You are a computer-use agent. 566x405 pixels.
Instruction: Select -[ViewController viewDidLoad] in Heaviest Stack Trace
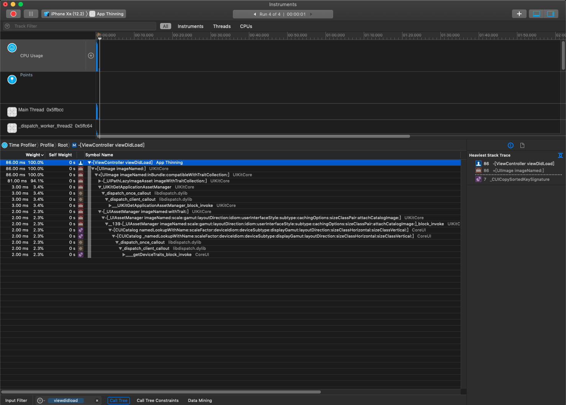pyautogui.click(x=523, y=164)
